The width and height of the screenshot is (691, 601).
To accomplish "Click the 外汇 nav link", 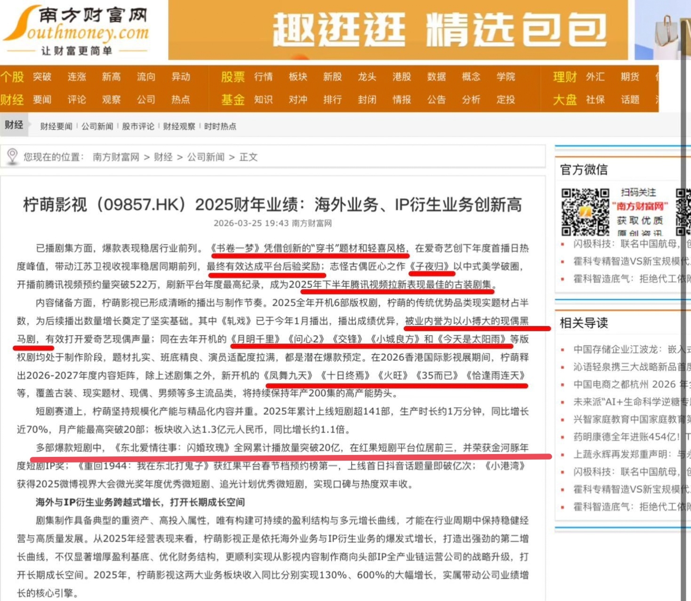I will tap(595, 77).
